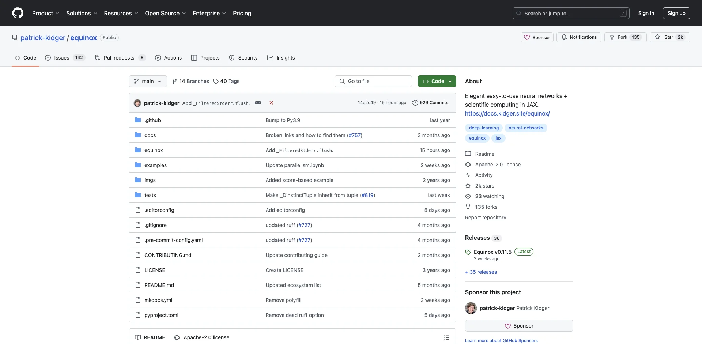This screenshot has width=702, height=344.
Task: Switch to the Insights tab
Action: [281, 58]
